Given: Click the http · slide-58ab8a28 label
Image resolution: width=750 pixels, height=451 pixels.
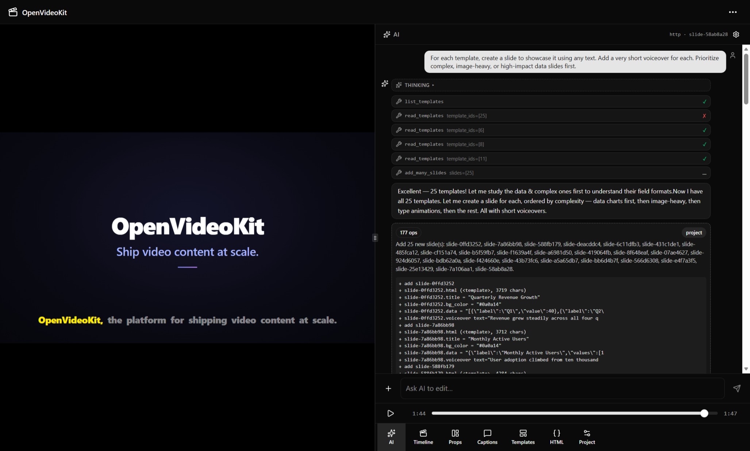Looking at the screenshot, I should pyautogui.click(x=698, y=34).
